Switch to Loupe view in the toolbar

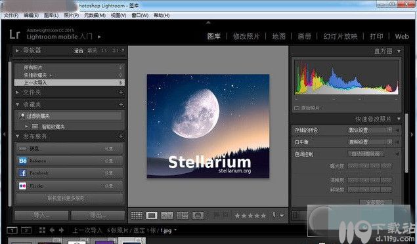coord(152,215)
